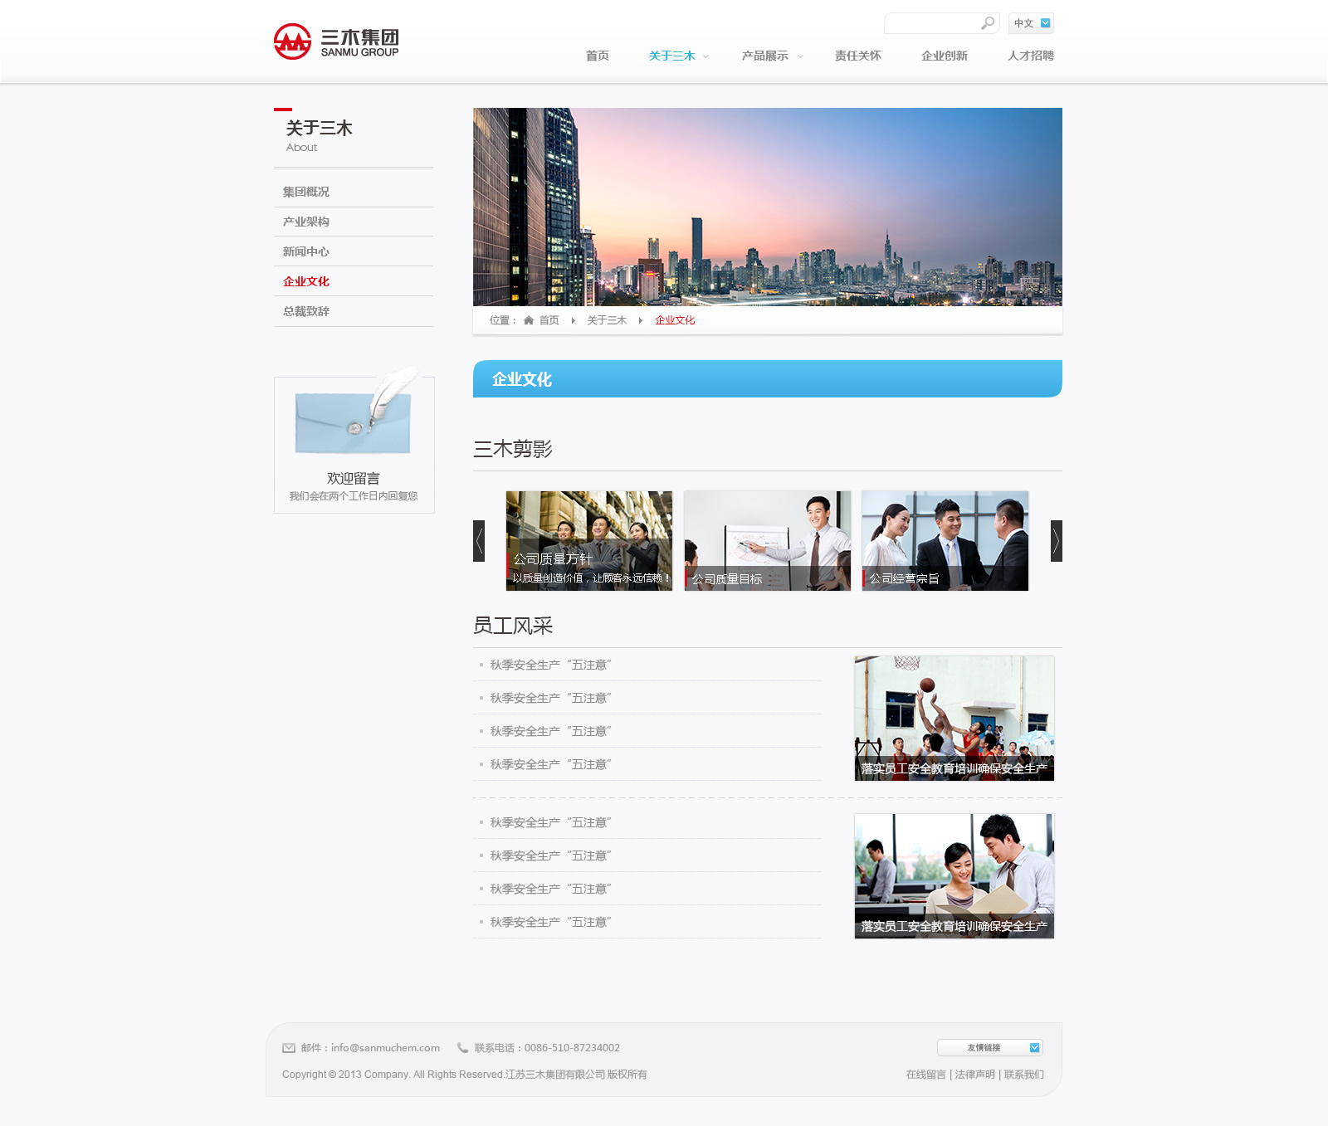
Task: Open the office reading photo thumbnail
Action: (954, 876)
